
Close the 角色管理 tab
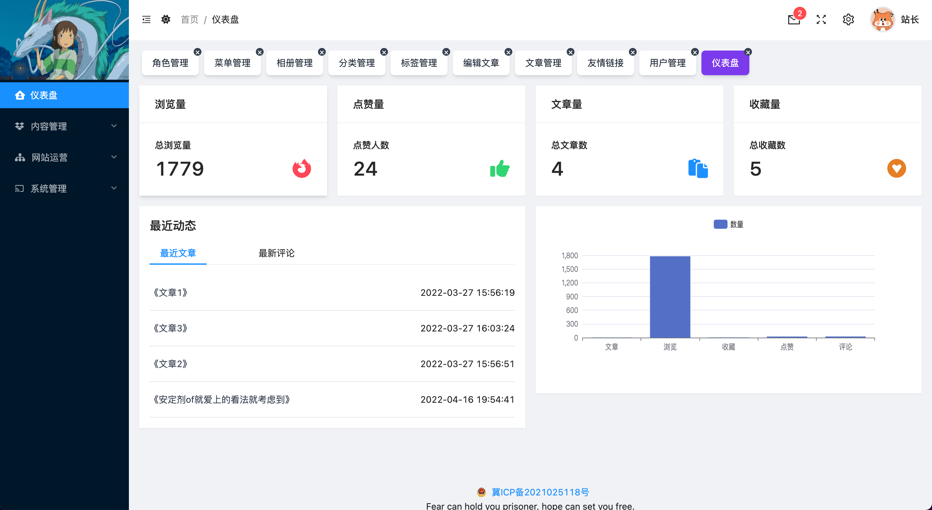(198, 52)
